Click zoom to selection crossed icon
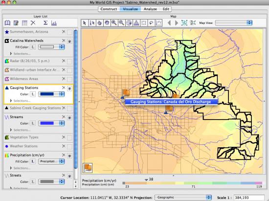 point(193,23)
